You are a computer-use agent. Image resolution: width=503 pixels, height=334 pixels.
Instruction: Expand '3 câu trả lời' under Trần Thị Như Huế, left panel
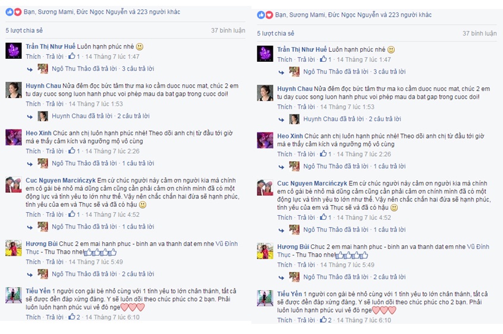pyautogui.click(x=138, y=68)
